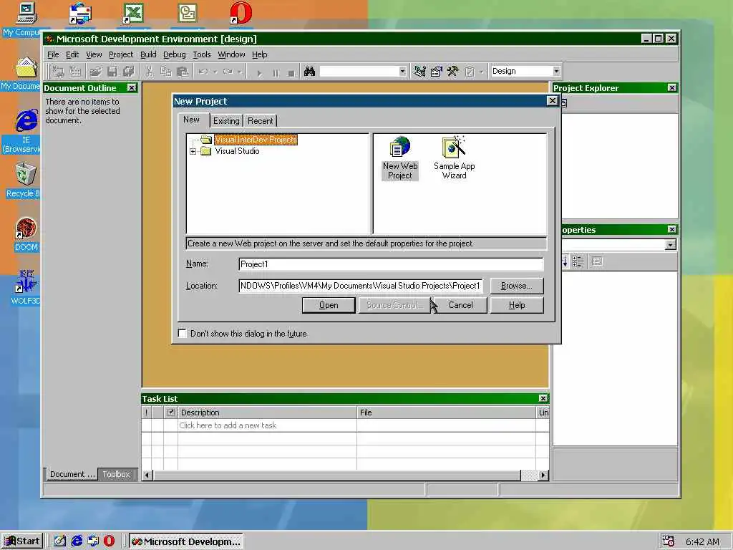733x550 pixels.
Task: Launch Opera from the quick launch bar
Action: [x=109, y=541]
